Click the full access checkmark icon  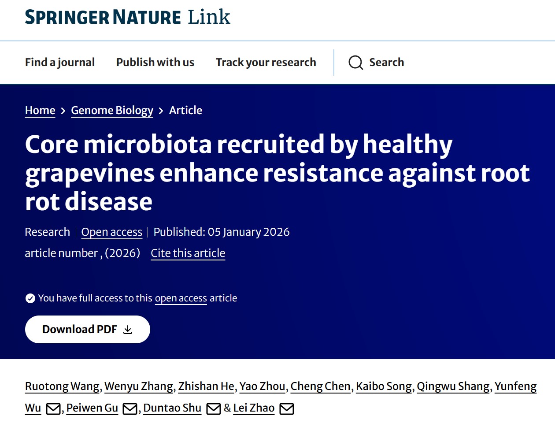click(30, 298)
